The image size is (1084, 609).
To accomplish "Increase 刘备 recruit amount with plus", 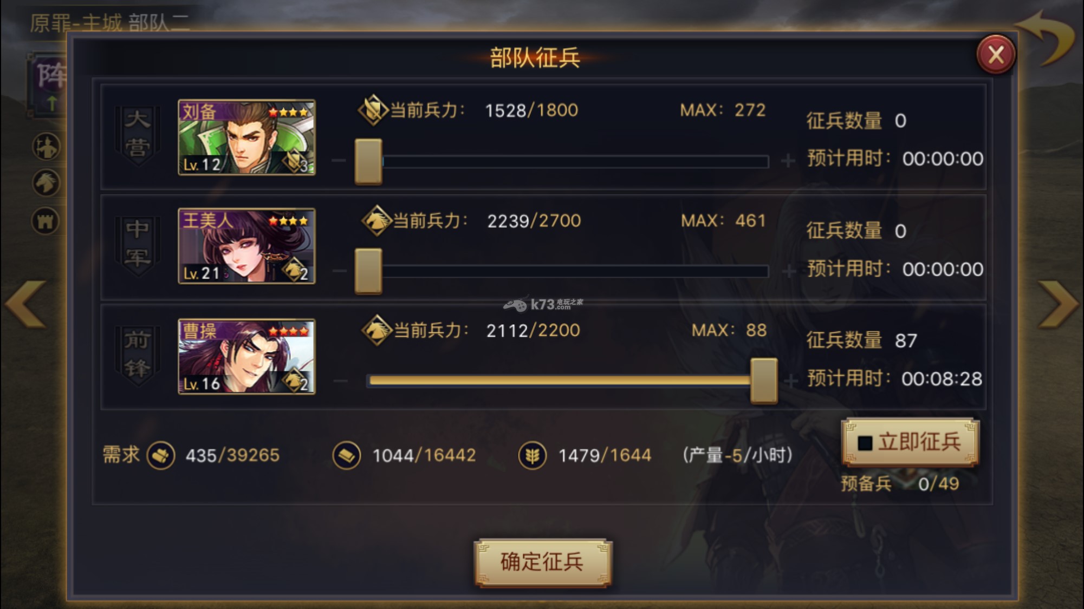I will click(x=788, y=160).
